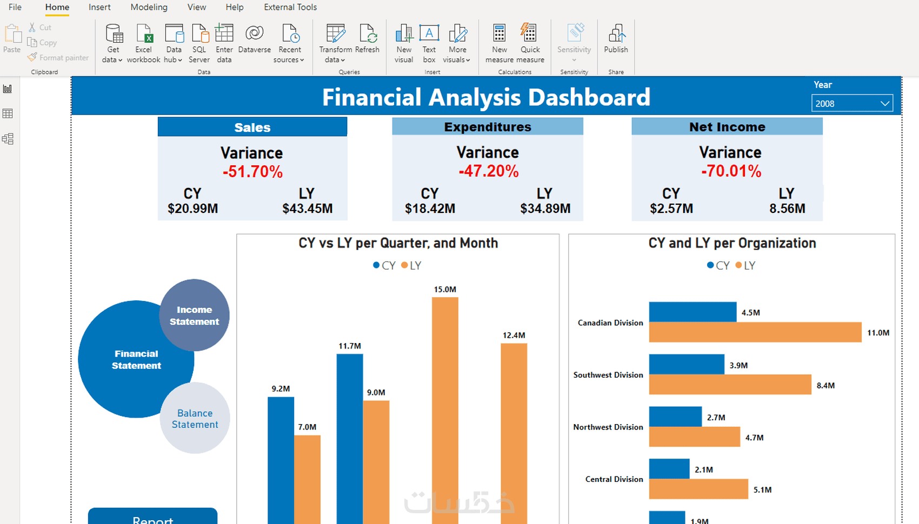Click the SQL Server icon
This screenshot has height=524, width=919.
[199, 44]
